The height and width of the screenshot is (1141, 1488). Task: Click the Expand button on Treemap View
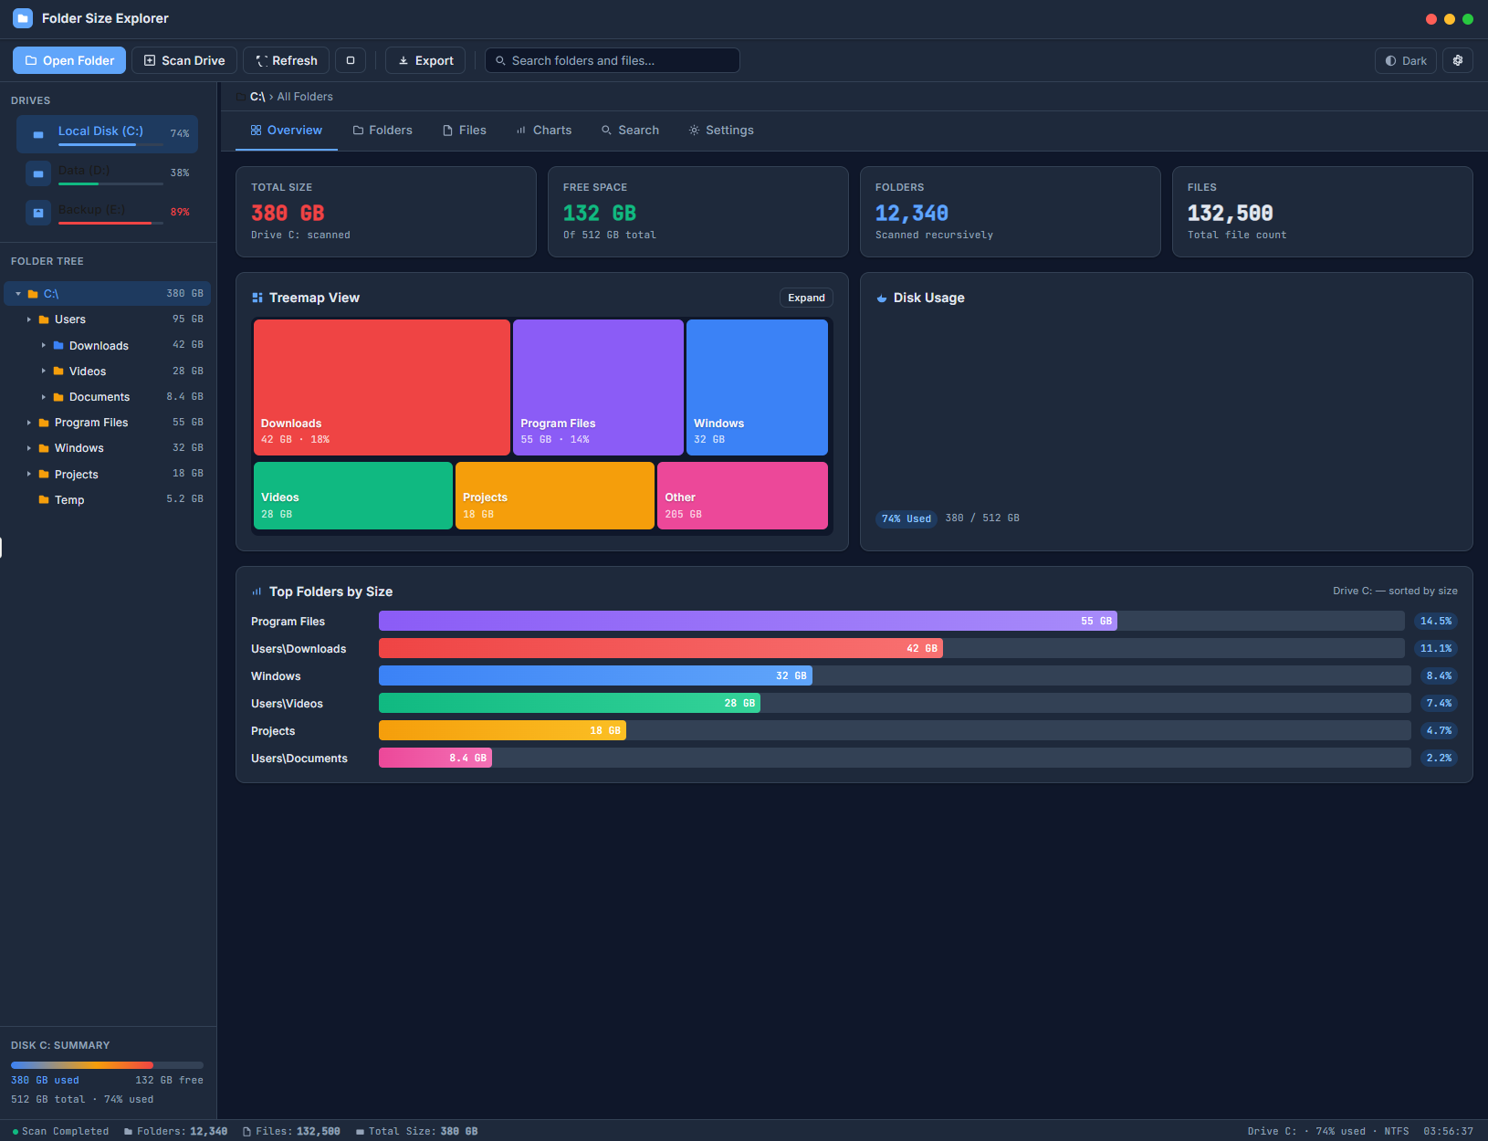point(806,298)
